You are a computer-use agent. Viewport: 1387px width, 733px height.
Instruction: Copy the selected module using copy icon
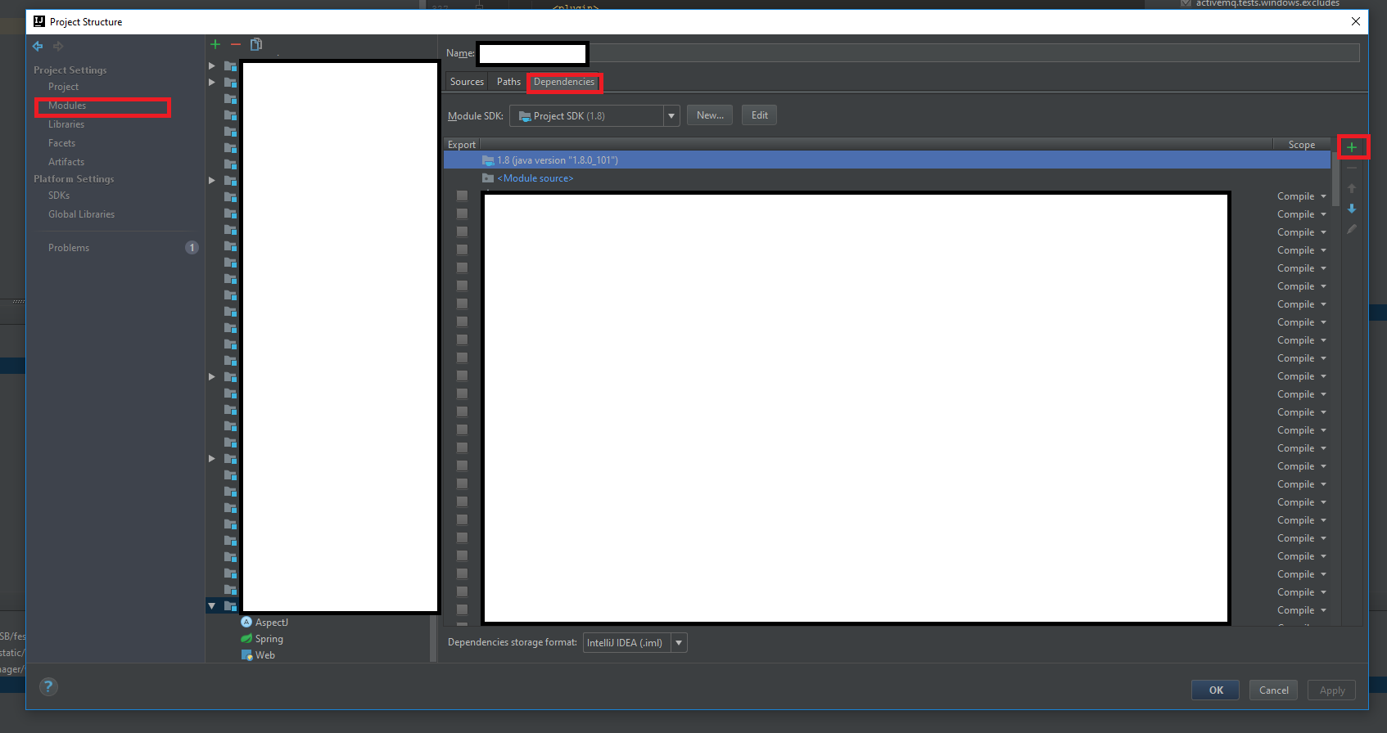coord(256,44)
